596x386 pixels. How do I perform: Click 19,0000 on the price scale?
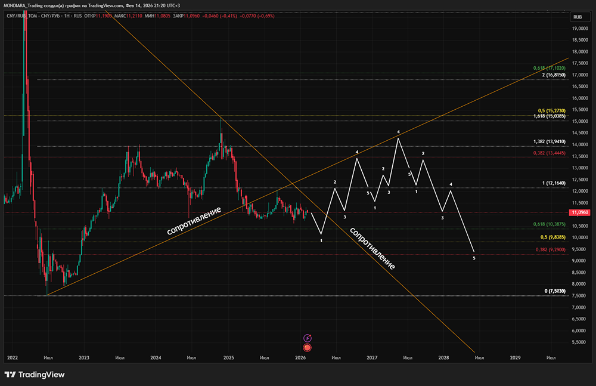[x=580, y=28]
